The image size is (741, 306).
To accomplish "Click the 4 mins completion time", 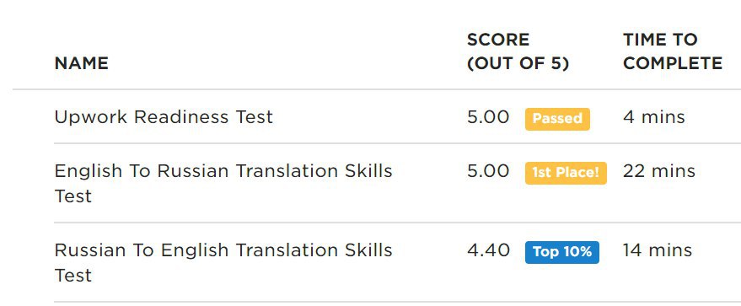I will [653, 117].
